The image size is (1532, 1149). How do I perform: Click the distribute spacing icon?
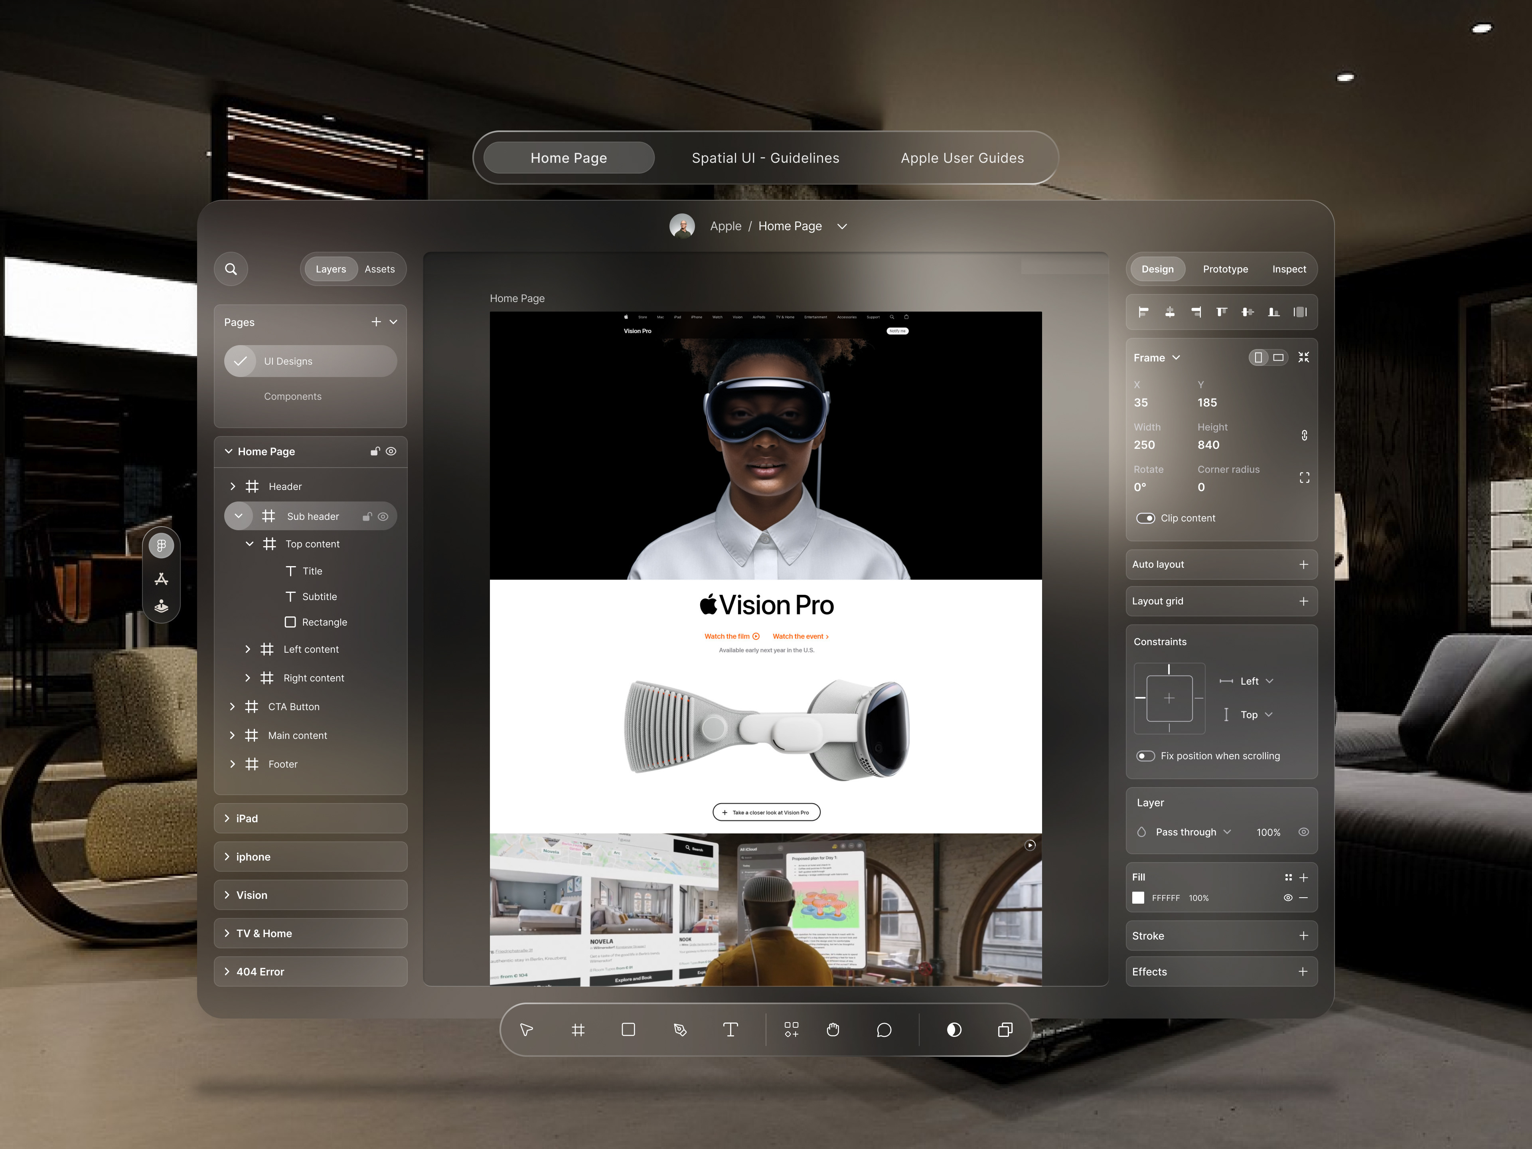tap(1300, 312)
